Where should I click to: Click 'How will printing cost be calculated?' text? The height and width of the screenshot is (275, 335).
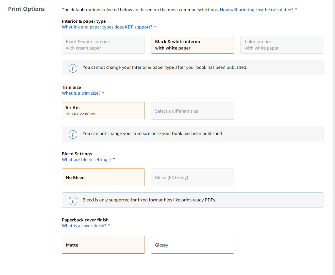click(x=256, y=10)
